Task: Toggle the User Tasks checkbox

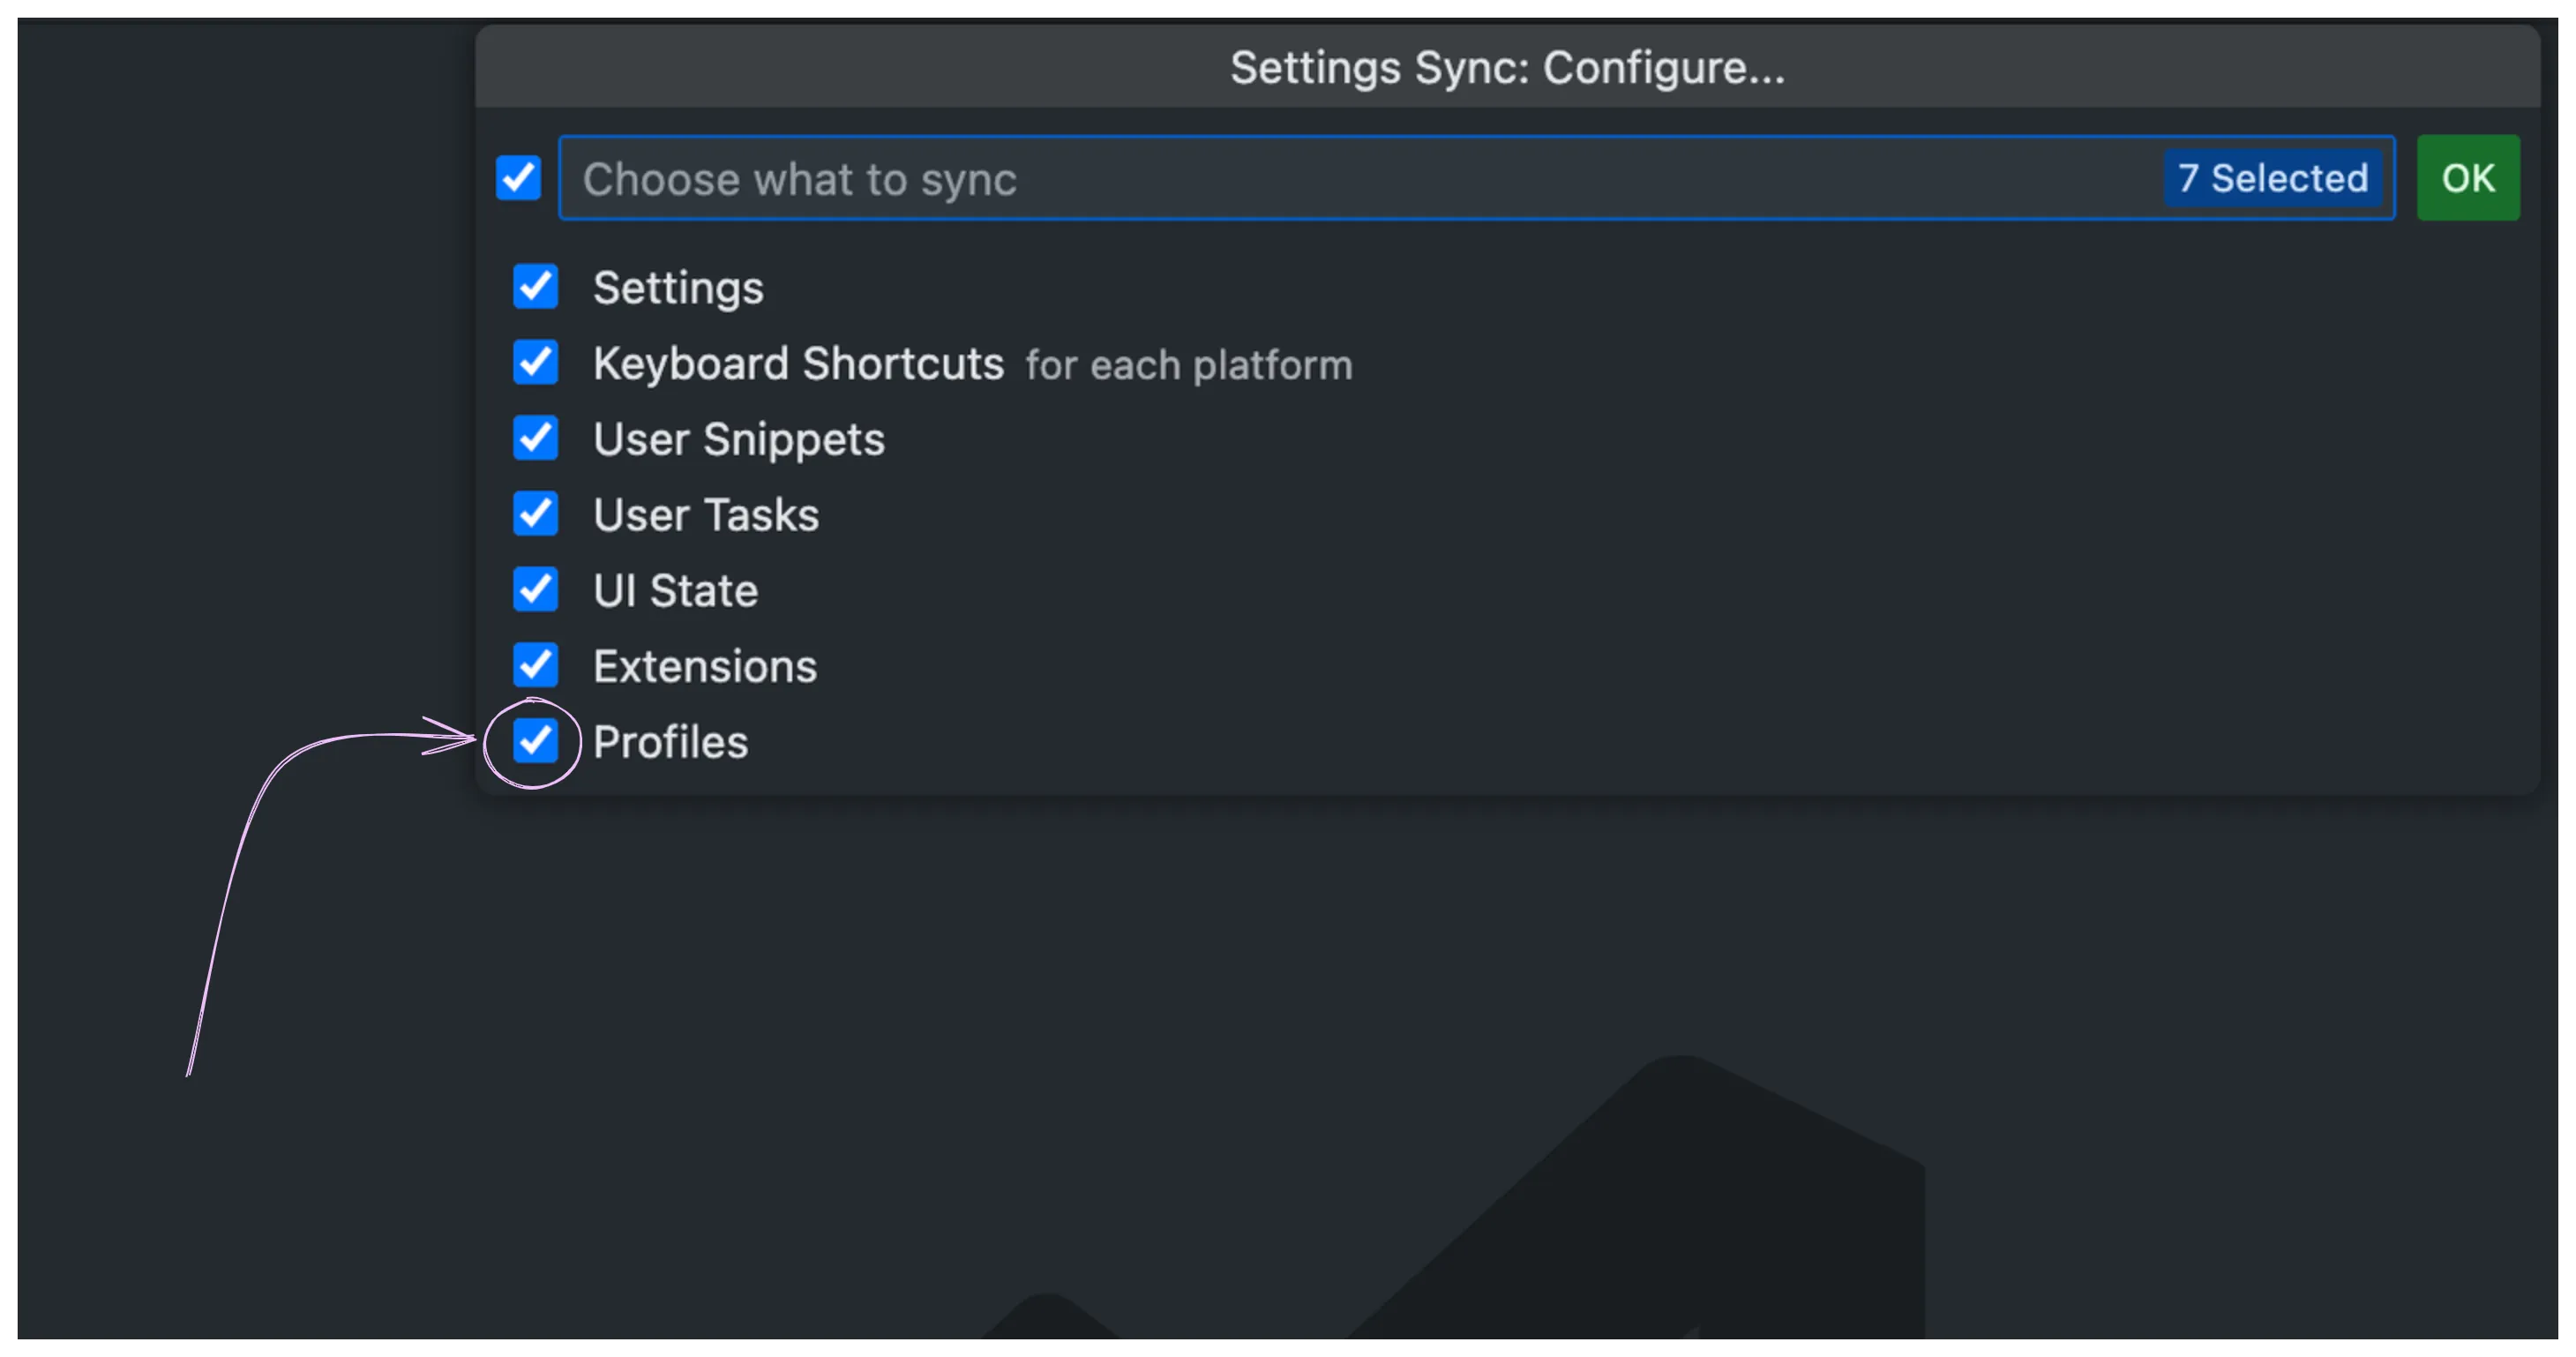Action: (535, 514)
